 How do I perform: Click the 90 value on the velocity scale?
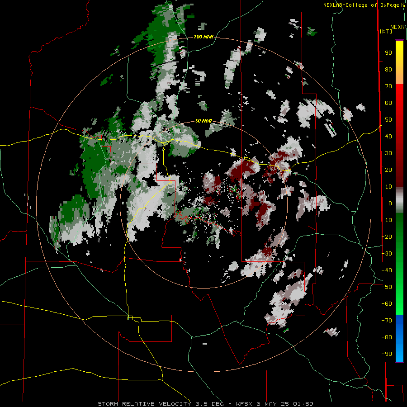(388, 53)
